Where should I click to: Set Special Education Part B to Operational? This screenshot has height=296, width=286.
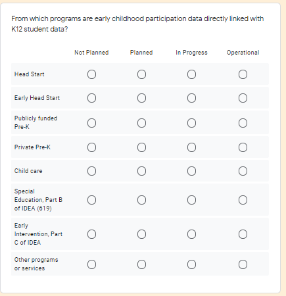pos(243,200)
